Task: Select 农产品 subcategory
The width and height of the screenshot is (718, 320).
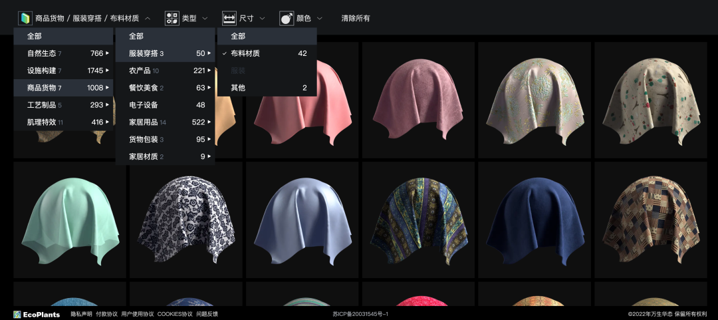Action: pyautogui.click(x=166, y=71)
